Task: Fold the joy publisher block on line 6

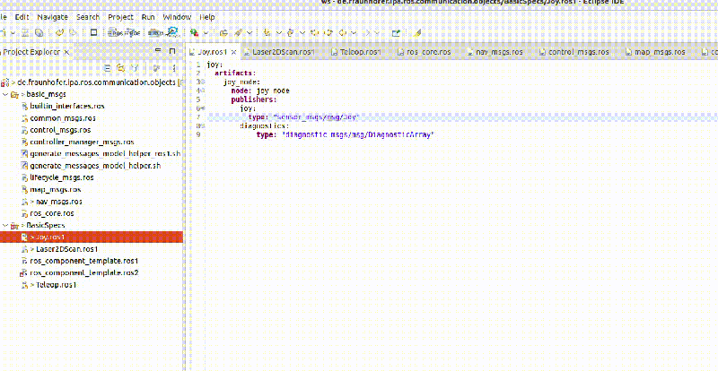Action: coord(203,108)
